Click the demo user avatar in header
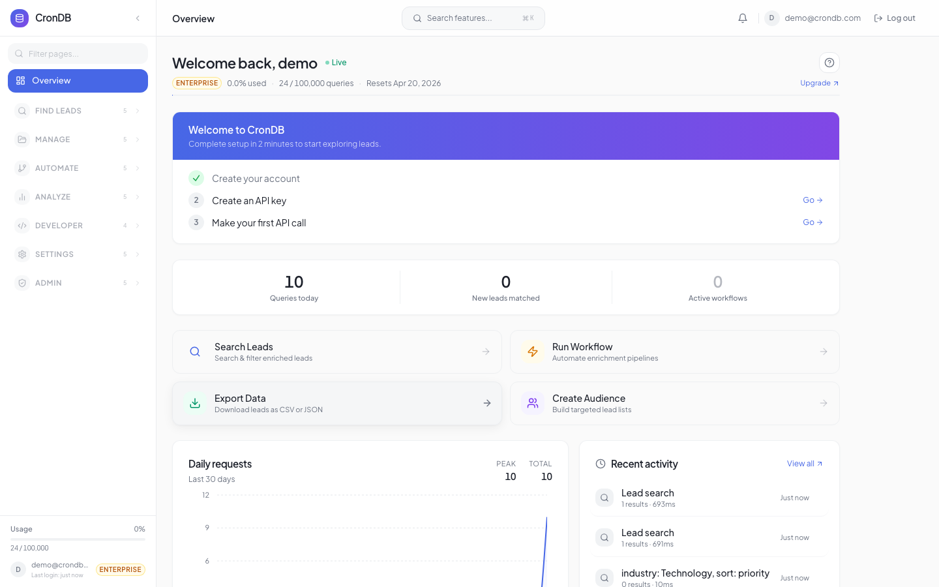The image size is (939, 587). [772, 18]
